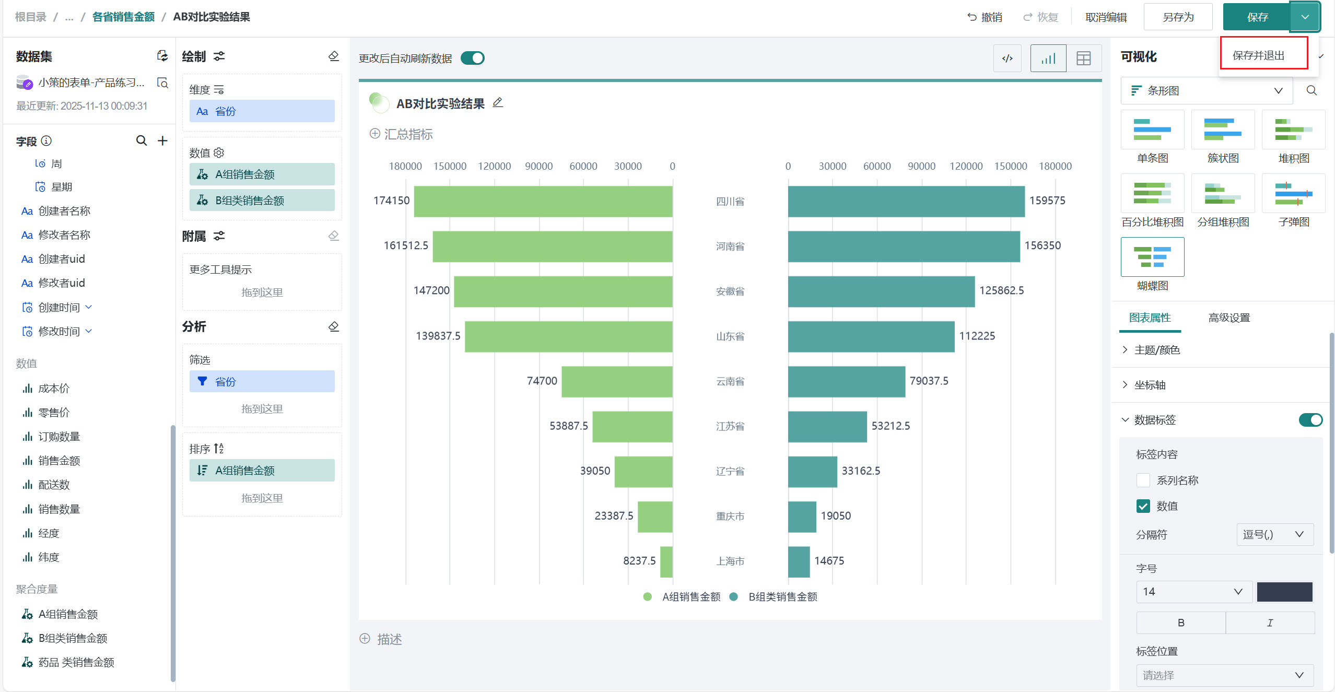Toggle 更改后自动刷新数据 switch

click(473, 58)
